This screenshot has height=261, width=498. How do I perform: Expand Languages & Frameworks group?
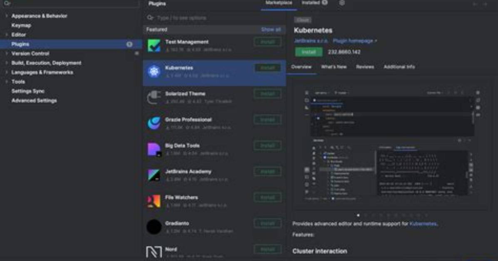(x=7, y=72)
